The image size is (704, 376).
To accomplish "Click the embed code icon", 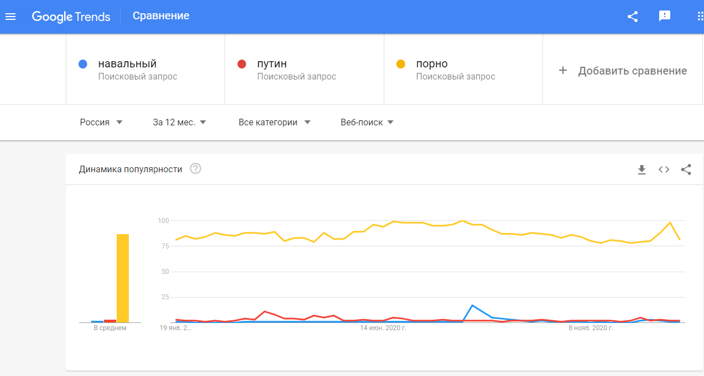I will (x=664, y=170).
